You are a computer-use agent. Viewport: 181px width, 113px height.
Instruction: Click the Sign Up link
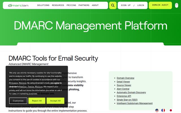click(126, 5)
